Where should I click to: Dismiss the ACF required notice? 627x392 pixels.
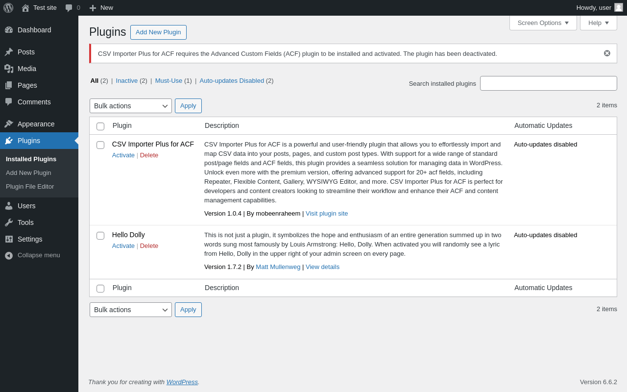[x=607, y=53]
